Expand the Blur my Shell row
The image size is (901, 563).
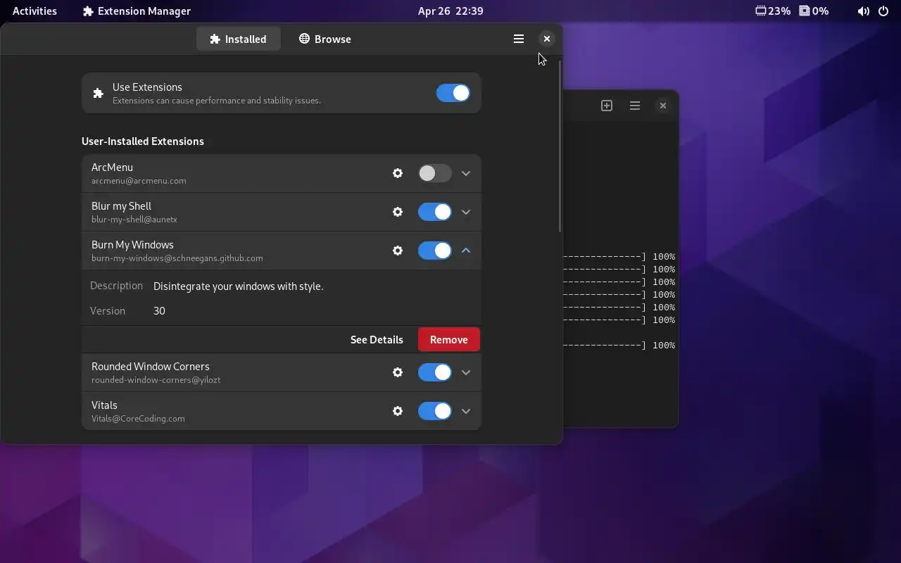click(x=466, y=212)
